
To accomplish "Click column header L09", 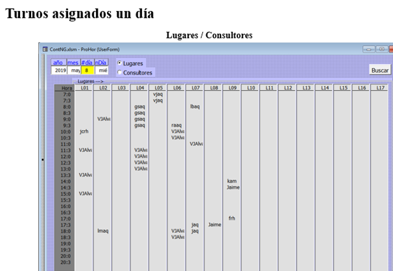I will point(233,88).
